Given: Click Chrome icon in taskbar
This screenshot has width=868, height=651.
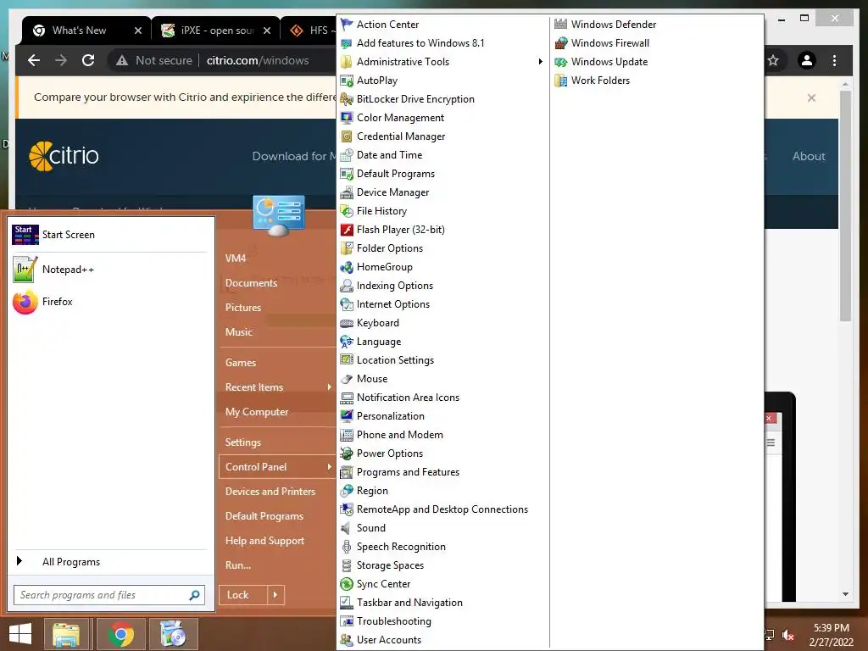Looking at the screenshot, I should tap(121, 634).
